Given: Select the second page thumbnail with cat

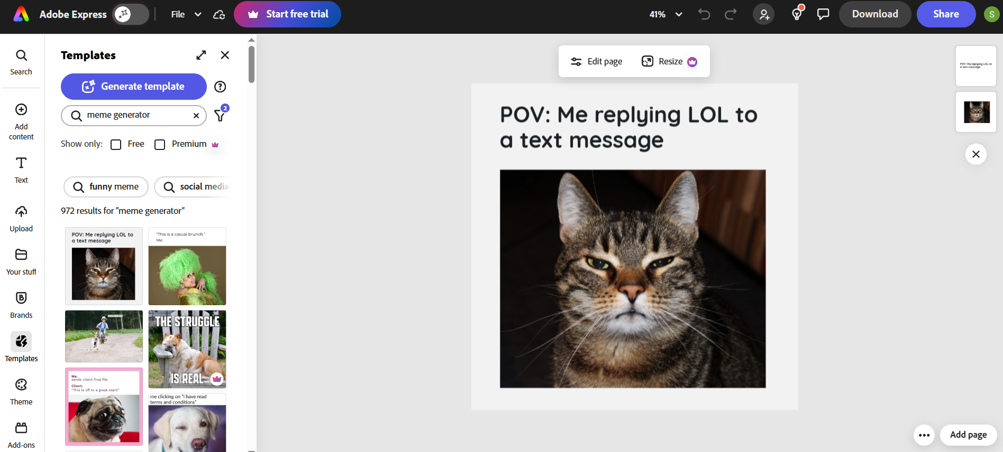Looking at the screenshot, I should 976,112.
